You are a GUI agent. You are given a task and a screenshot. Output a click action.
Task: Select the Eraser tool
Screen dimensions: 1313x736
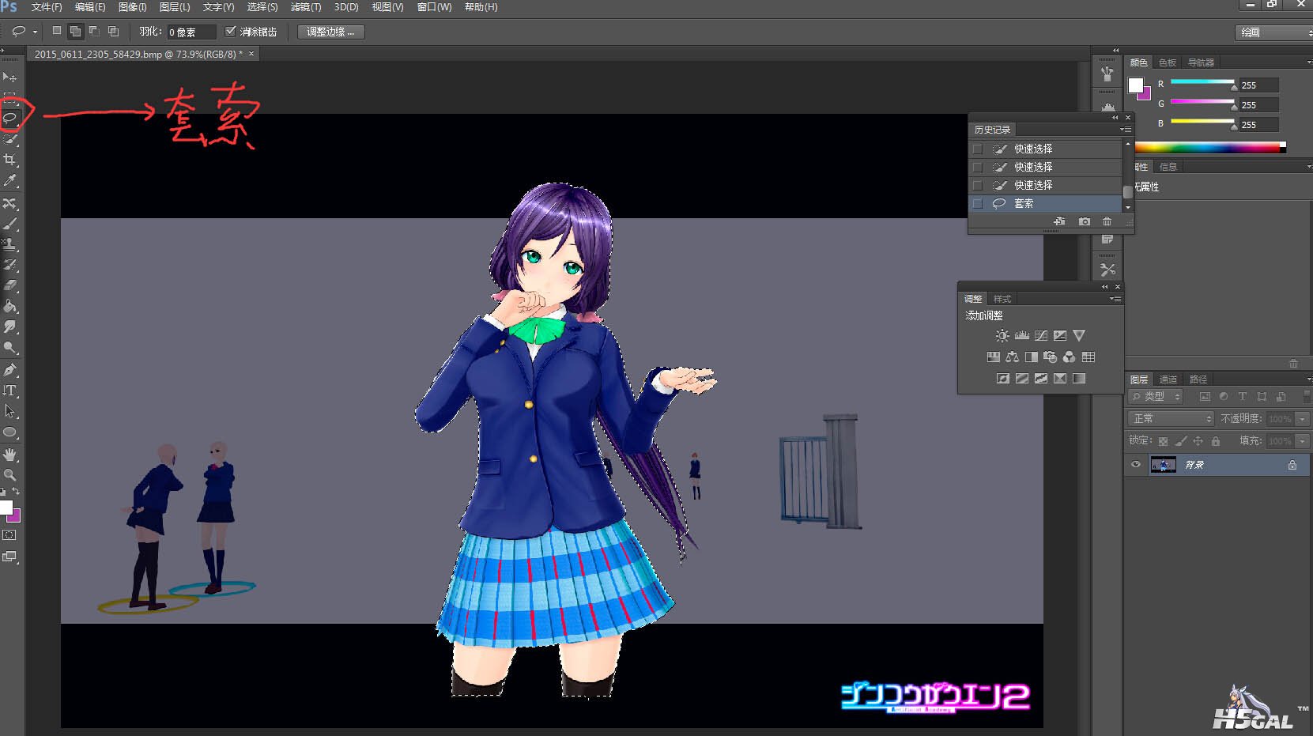9,286
